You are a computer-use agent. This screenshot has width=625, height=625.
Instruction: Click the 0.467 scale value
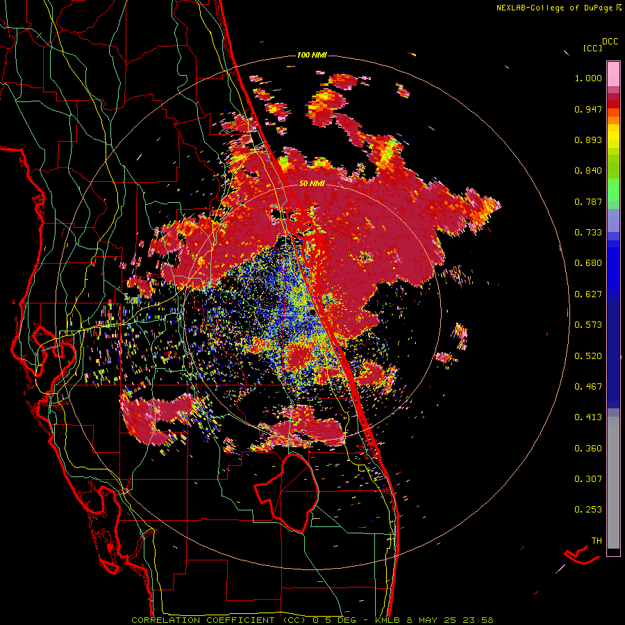tap(588, 387)
